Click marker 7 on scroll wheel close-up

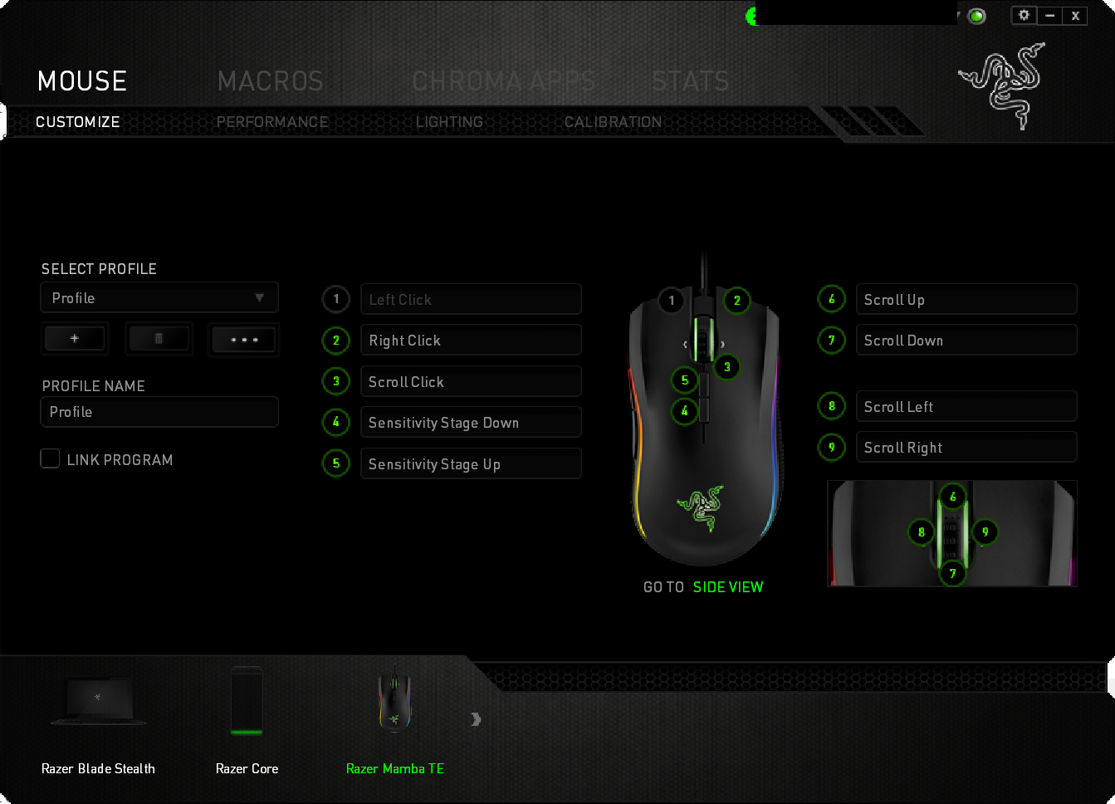[x=952, y=573]
